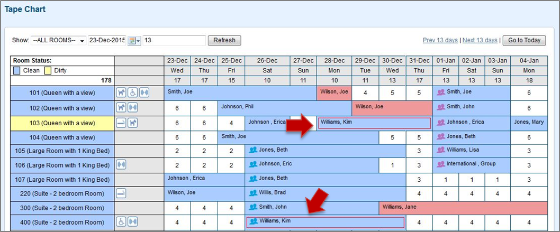Viewport: 560px width, 232px height.
Task: Click group icon on Smith, John room 300 booking
Action: tap(253, 207)
